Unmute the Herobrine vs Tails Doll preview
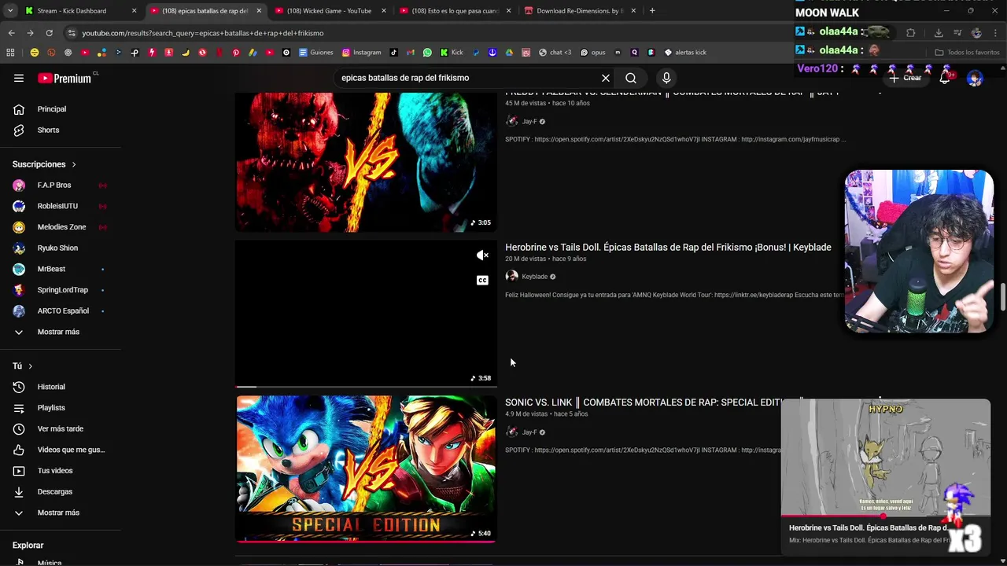 [x=482, y=255]
